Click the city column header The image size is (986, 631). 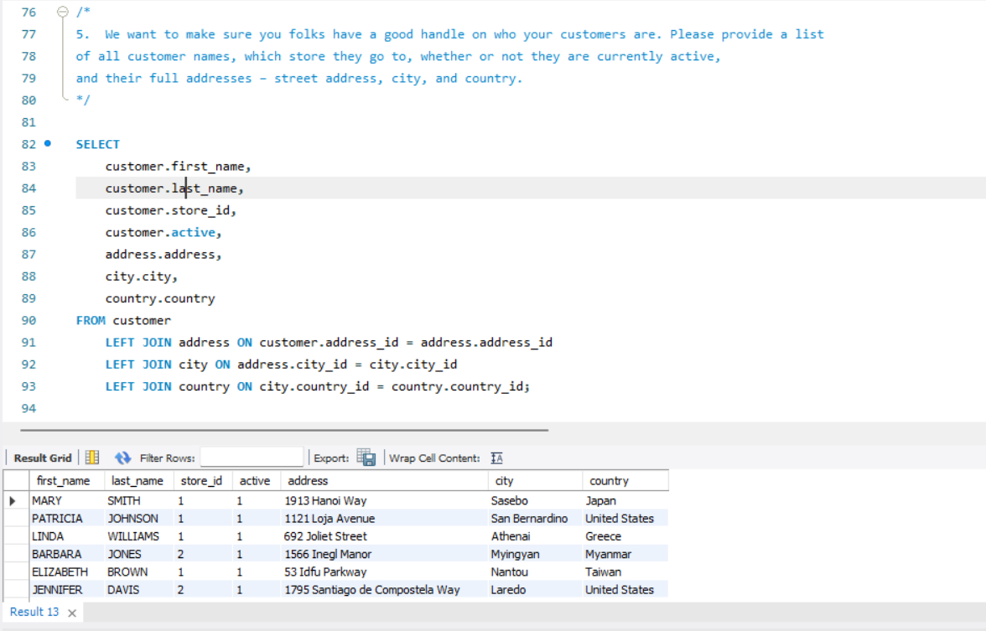click(x=535, y=481)
